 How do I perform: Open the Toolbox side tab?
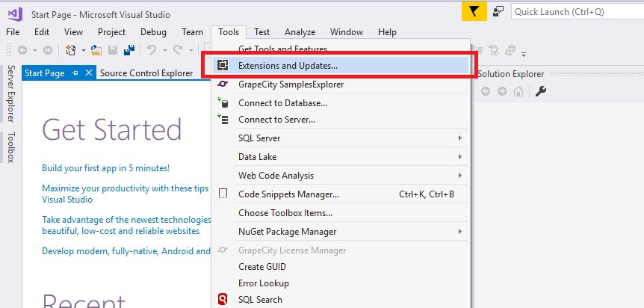tap(11, 147)
